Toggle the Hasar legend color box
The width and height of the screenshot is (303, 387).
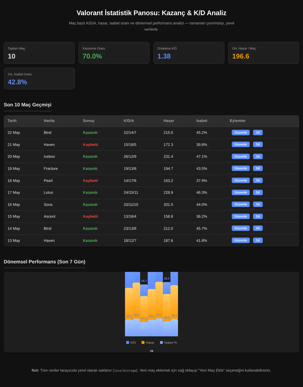143,343
